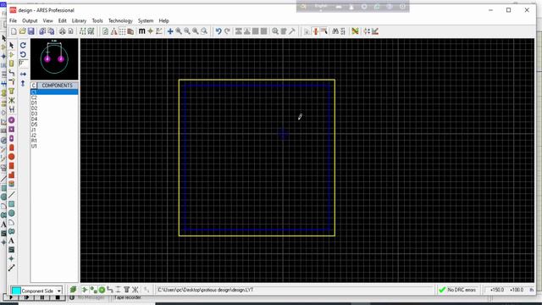Screen dimensions: 542x305
Task: Click the Rotate clockwise icon
Action: click(x=23, y=45)
